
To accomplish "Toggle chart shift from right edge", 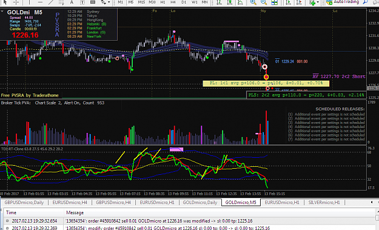I will (x=299, y=2).
